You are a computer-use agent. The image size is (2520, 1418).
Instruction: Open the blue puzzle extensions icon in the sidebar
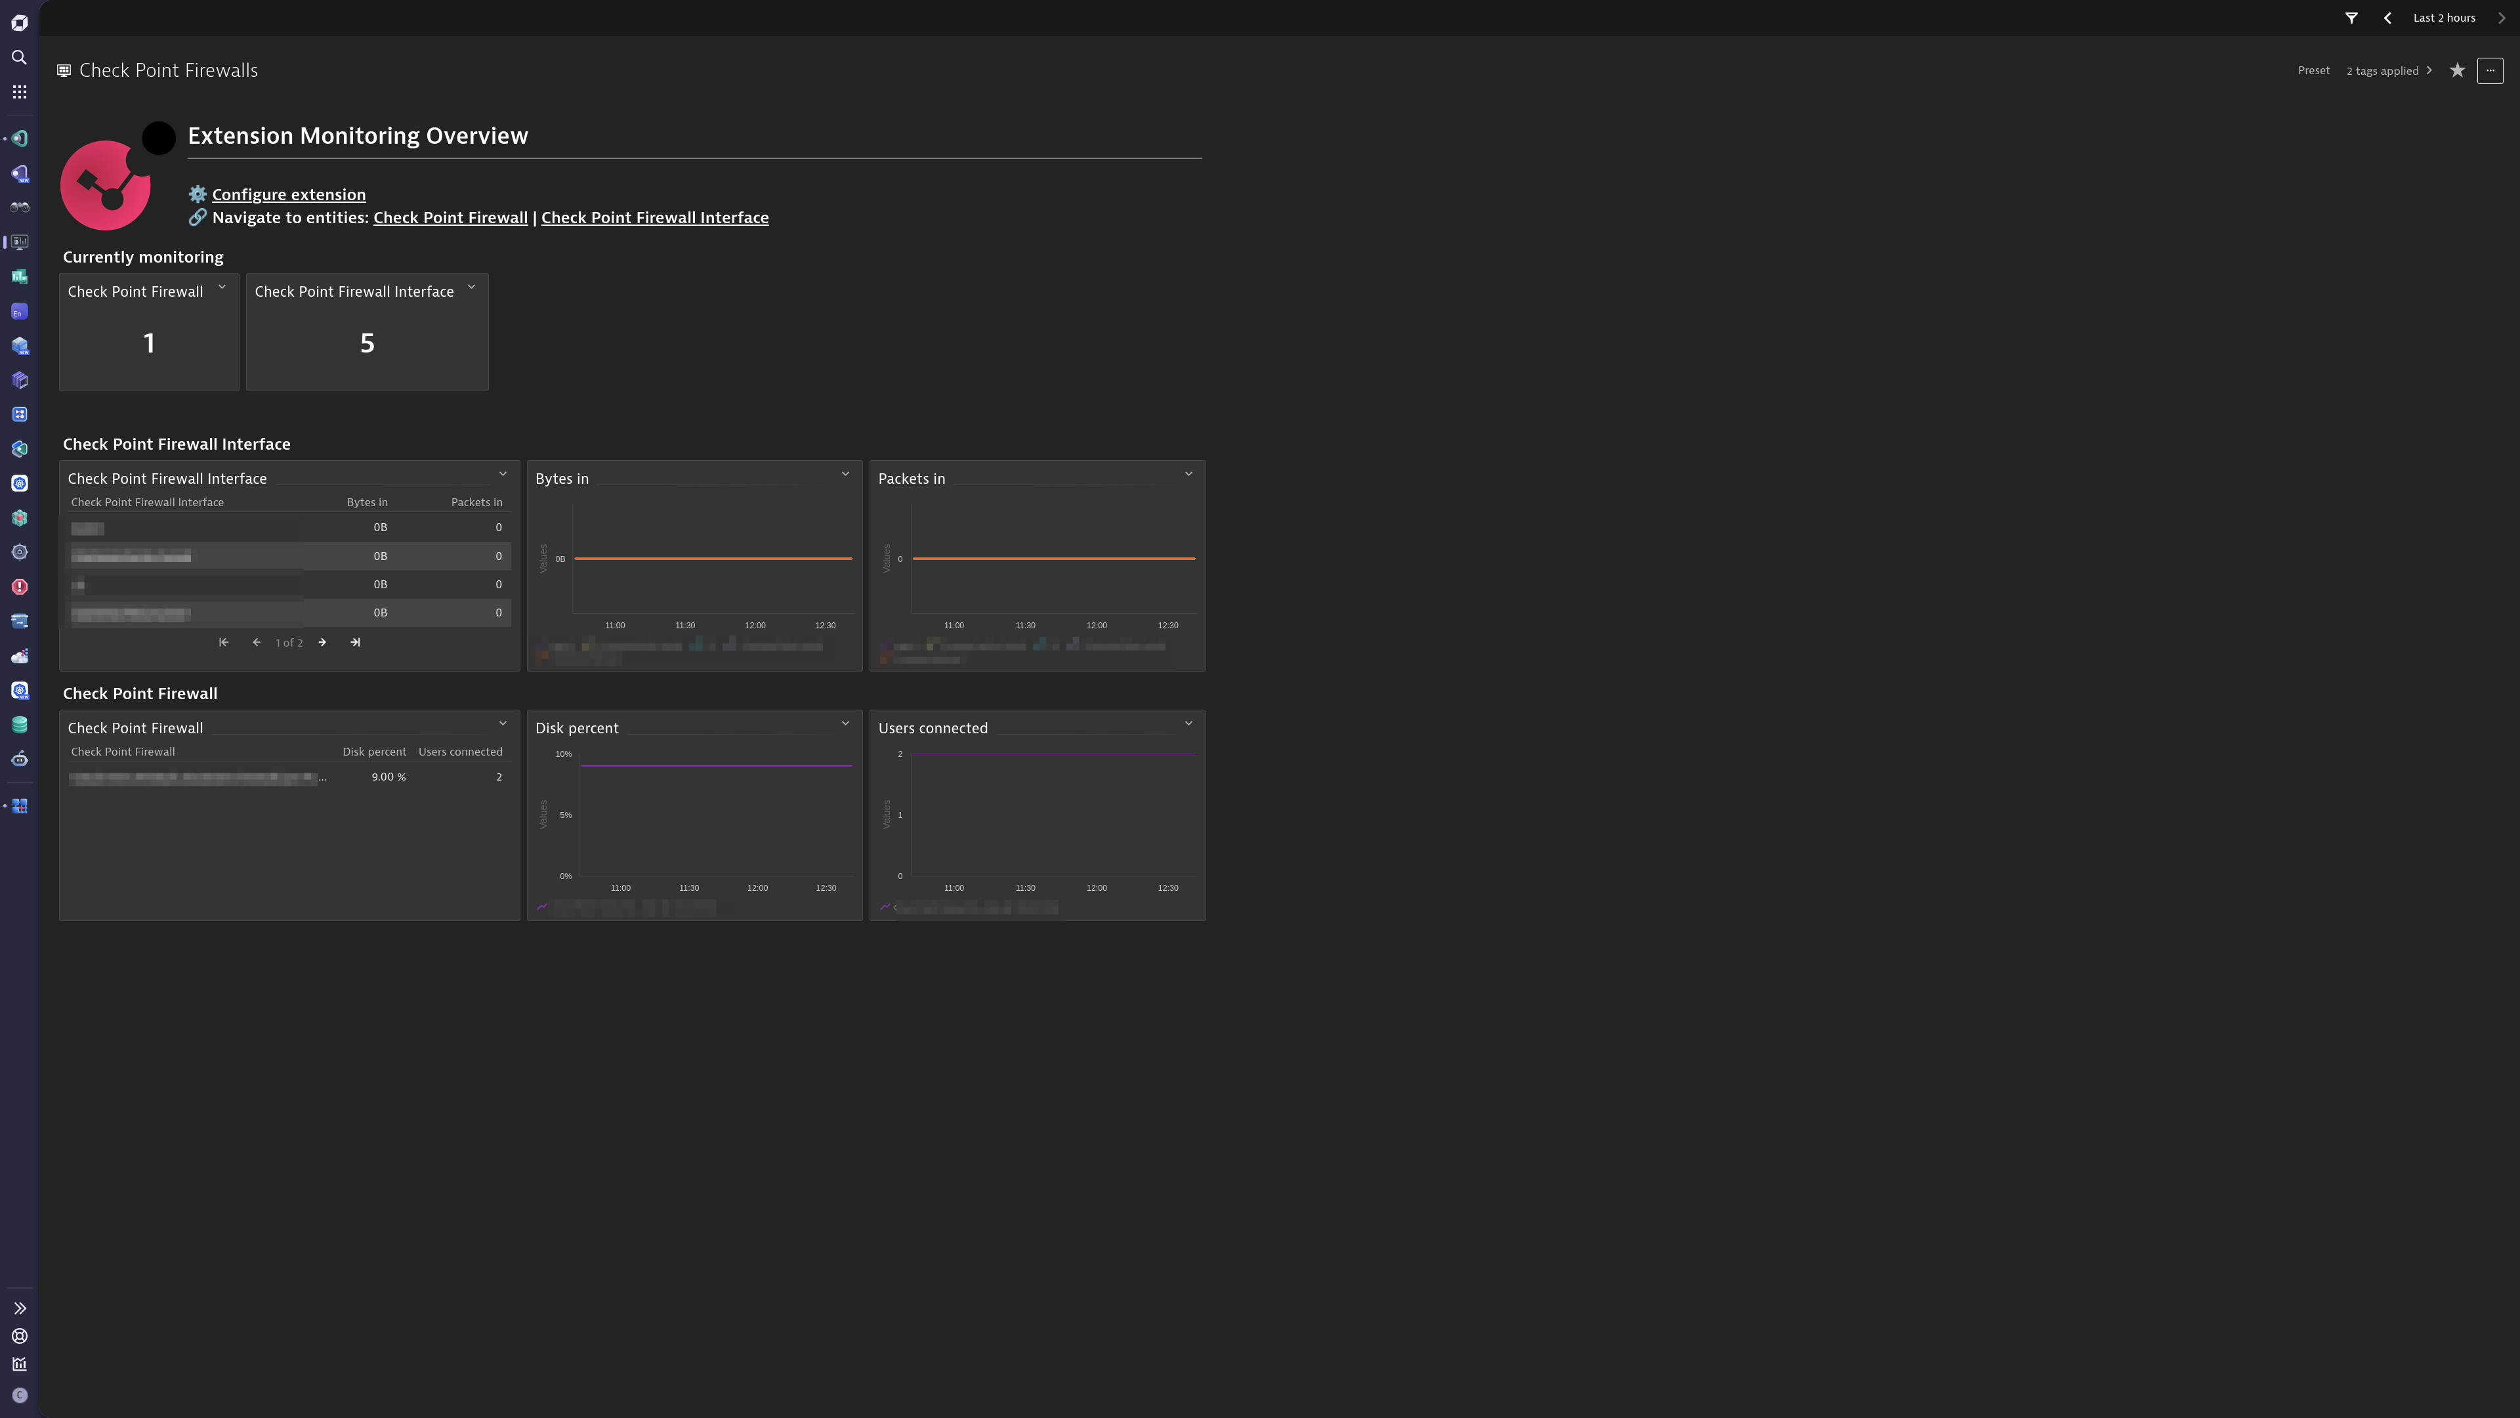pyautogui.click(x=20, y=806)
